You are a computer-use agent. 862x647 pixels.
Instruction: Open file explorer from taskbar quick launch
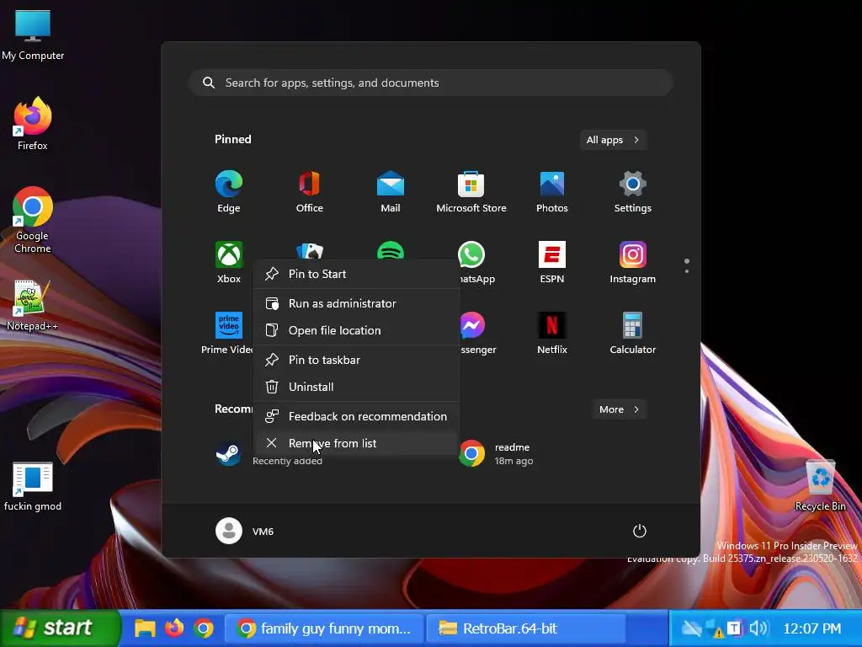point(145,628)
